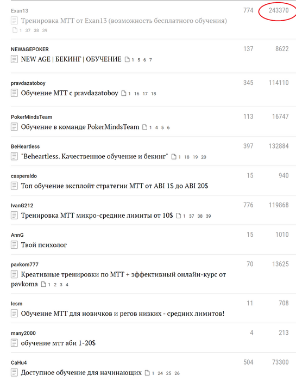Screen dimensions: 296x381
Task: Open Тренировка МТТ микро-средние лимиты thread
Action: [x=97, y=216]
